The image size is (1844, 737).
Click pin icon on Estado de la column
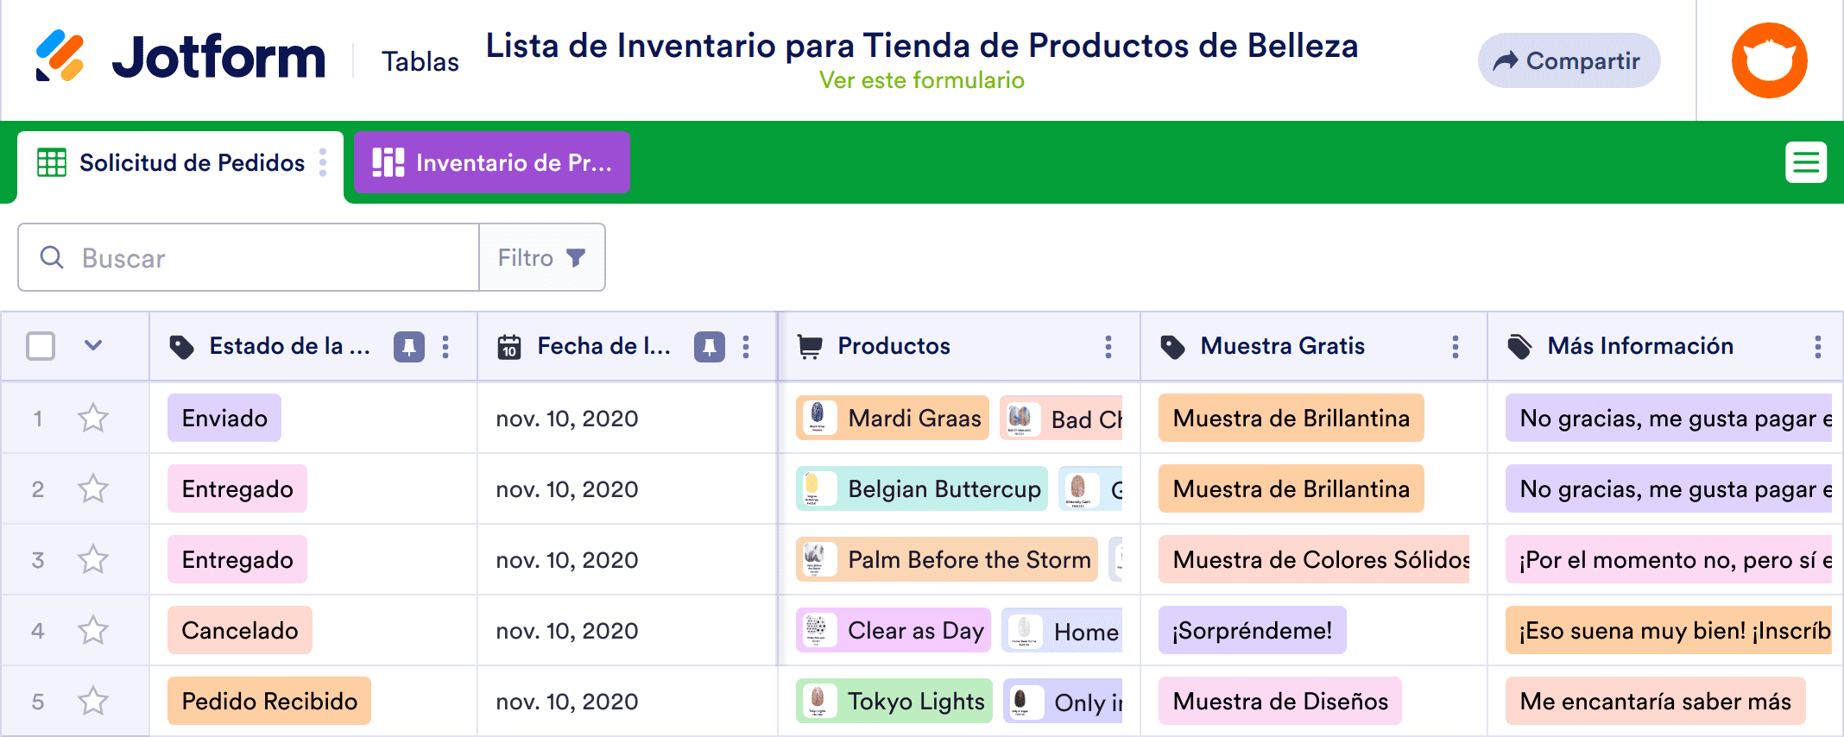pos(408,347)
